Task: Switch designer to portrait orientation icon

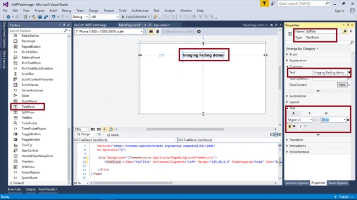Action: point(158,32)
